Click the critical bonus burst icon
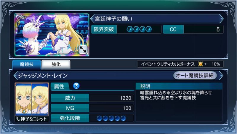Image resolution: width=237 pixels, height=134 pixels. (x=201, y=64)
